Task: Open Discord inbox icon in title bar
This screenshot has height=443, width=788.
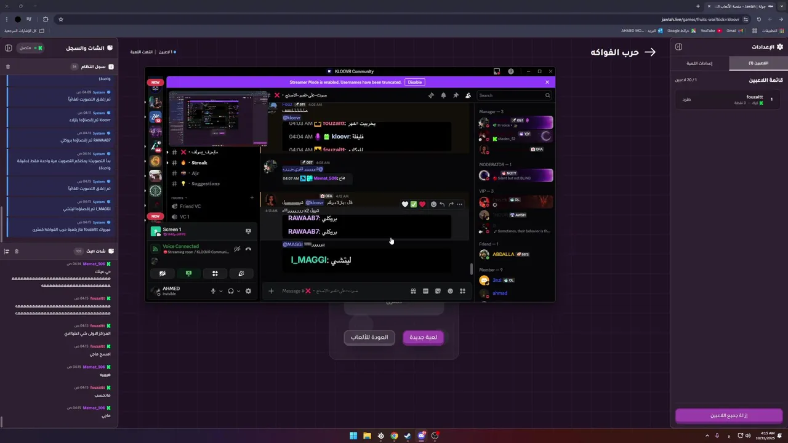Action: (x=497, y=71)
